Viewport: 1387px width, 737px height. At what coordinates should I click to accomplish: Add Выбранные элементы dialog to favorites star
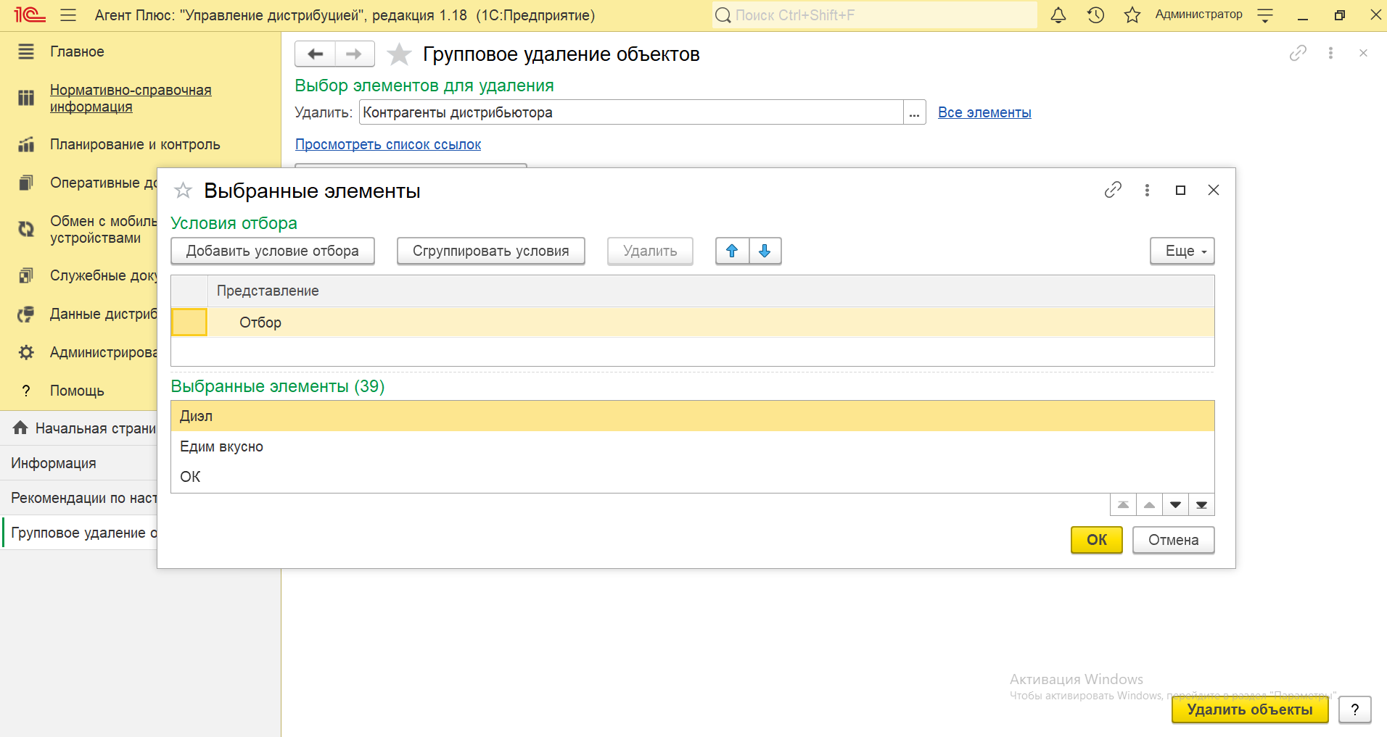click(183, 191)
